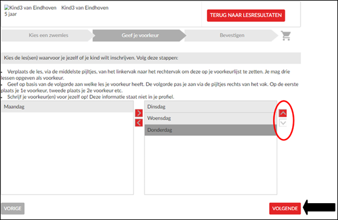Click the red move-left arrow button

(x=139, y=123)
